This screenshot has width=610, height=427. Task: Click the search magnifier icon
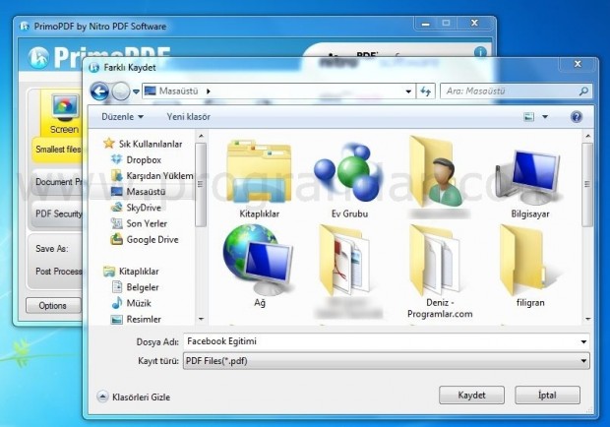coord(583,91)
